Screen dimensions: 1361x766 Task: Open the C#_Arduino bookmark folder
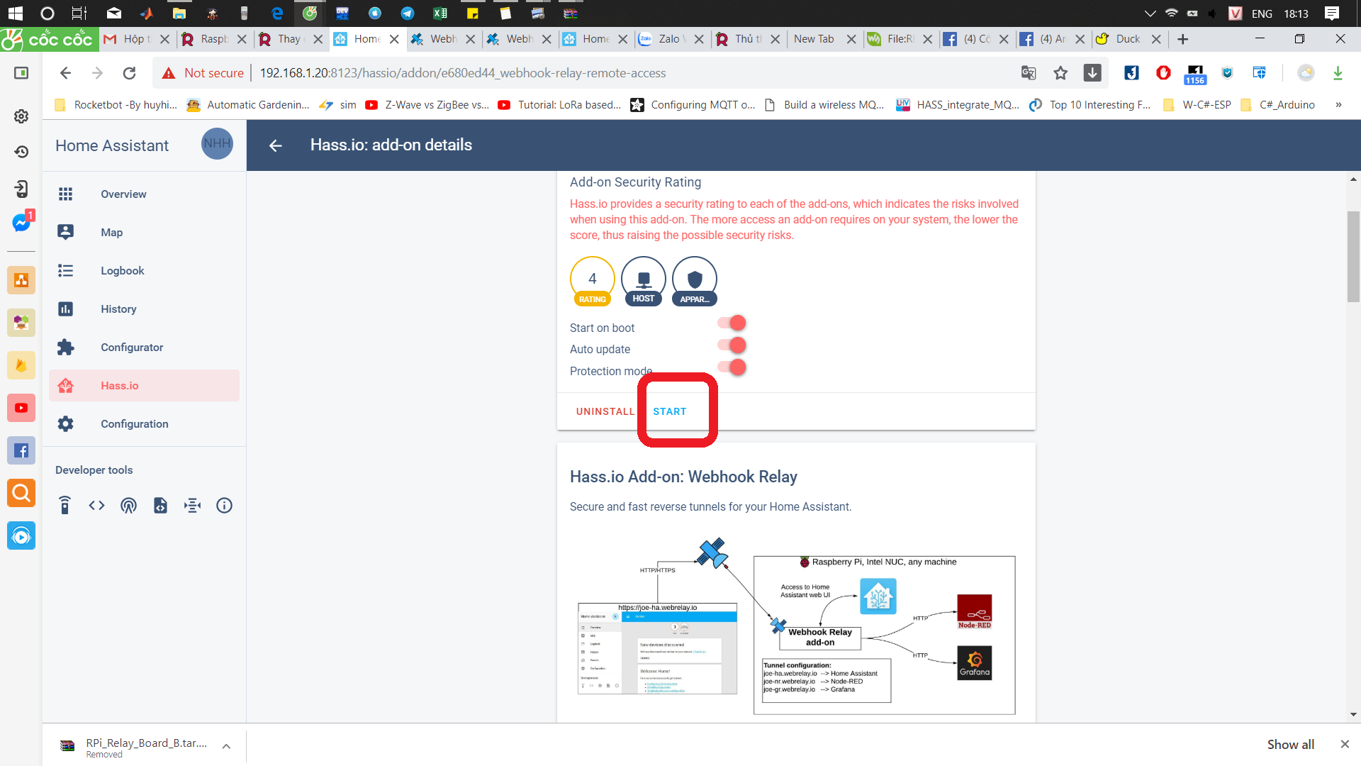[x=1278, y=105]
